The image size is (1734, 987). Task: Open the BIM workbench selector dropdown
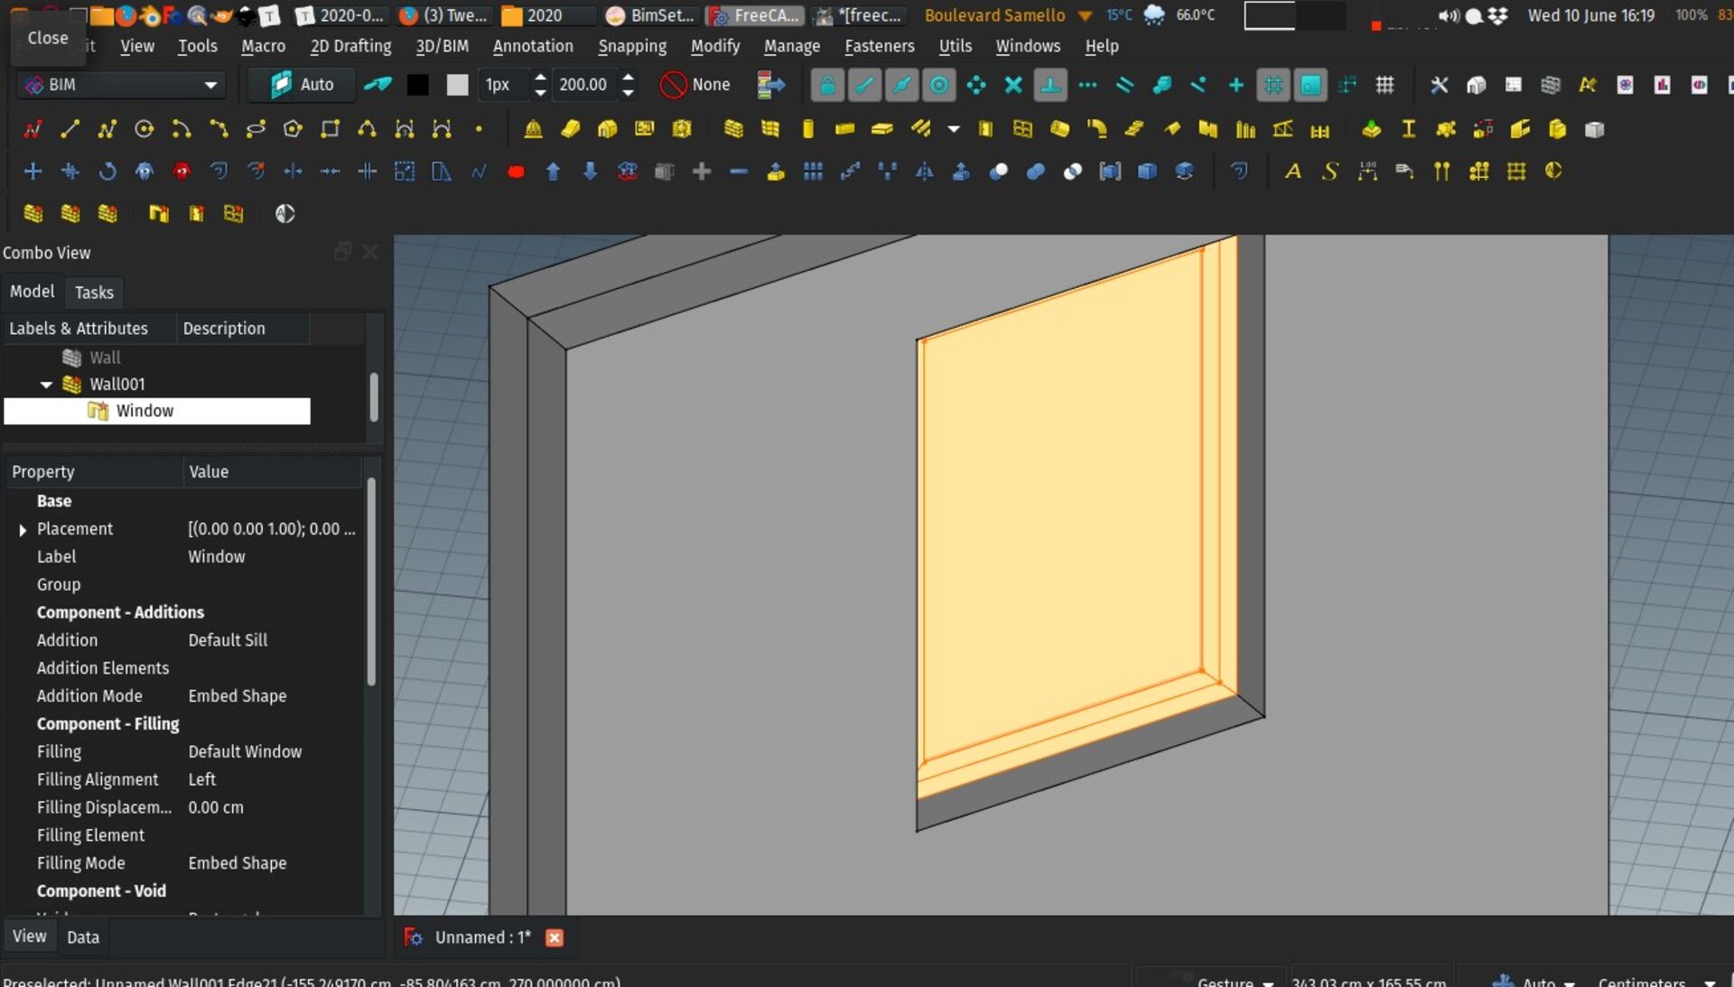tap(120, 85)
